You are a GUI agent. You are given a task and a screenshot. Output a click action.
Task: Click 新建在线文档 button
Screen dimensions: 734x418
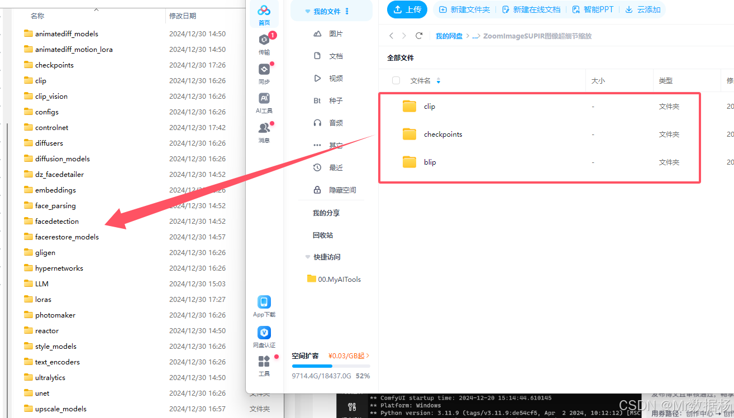pyautogui.click(x=531, y=9)
